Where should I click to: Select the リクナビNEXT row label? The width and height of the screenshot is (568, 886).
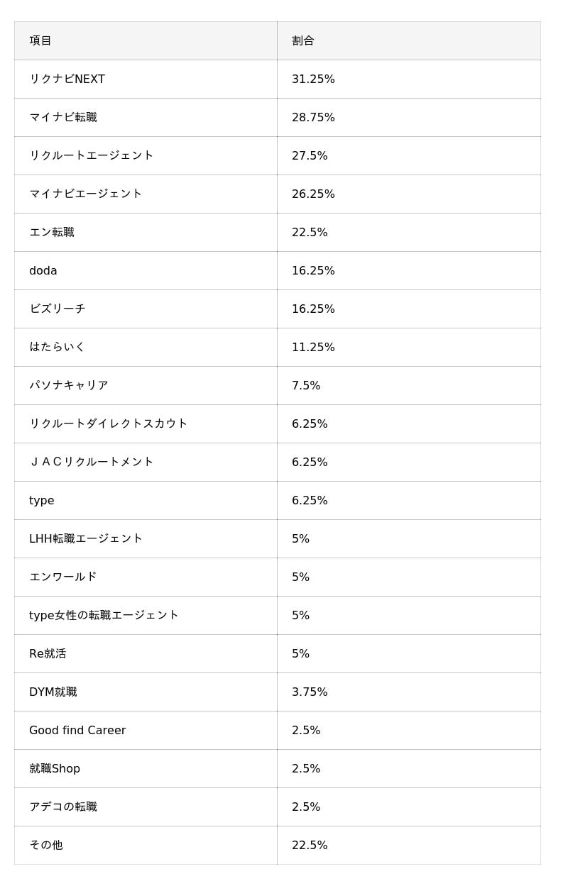click(x=67, y=79)
